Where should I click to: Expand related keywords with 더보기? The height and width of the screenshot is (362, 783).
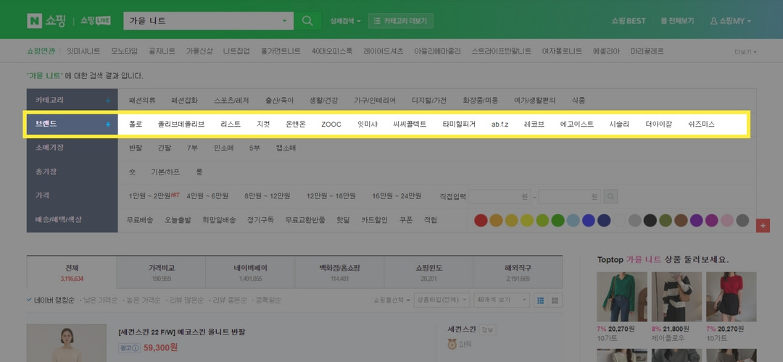[x=745, y=52]
